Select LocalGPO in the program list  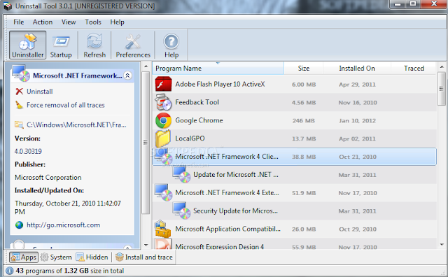294,138
